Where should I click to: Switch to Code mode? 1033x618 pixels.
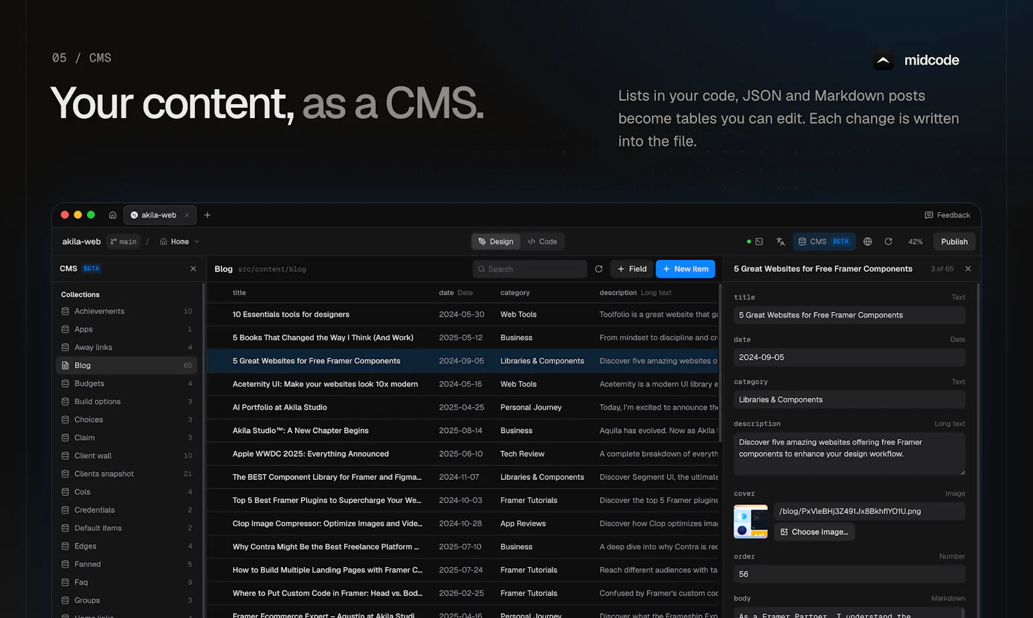coord(542,242)
